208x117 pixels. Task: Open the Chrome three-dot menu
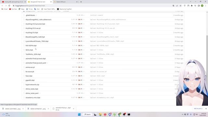pos(206,6)
